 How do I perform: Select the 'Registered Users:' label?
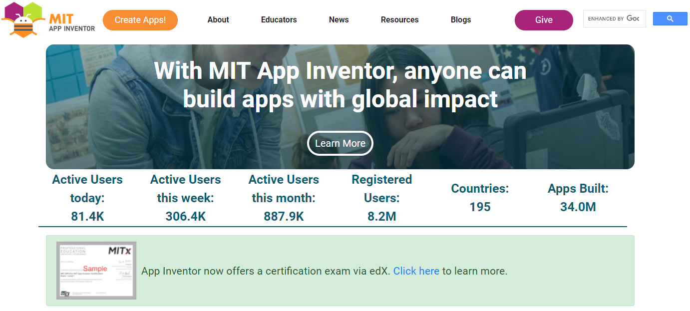pyautogui.click(x=382, y=189)
